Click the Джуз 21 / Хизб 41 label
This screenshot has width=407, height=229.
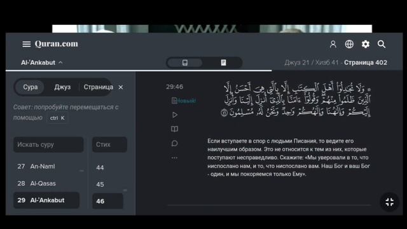pos(312,62)
